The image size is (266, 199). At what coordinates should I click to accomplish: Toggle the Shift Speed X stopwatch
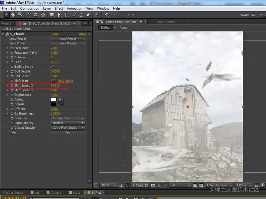point(12,86)
